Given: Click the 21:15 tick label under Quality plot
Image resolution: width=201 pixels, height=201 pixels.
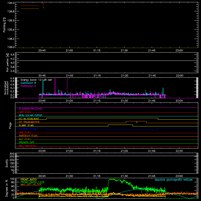Looking at the screenshot, I should tap(97, 176).
